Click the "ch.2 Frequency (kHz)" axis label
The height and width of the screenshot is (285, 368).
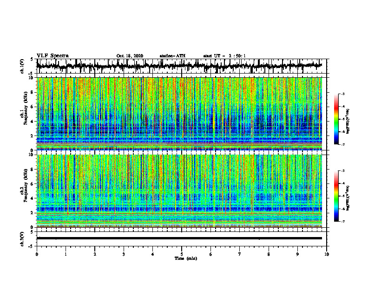24,185
